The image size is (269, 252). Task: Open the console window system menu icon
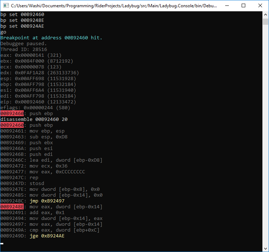[5, 5]
